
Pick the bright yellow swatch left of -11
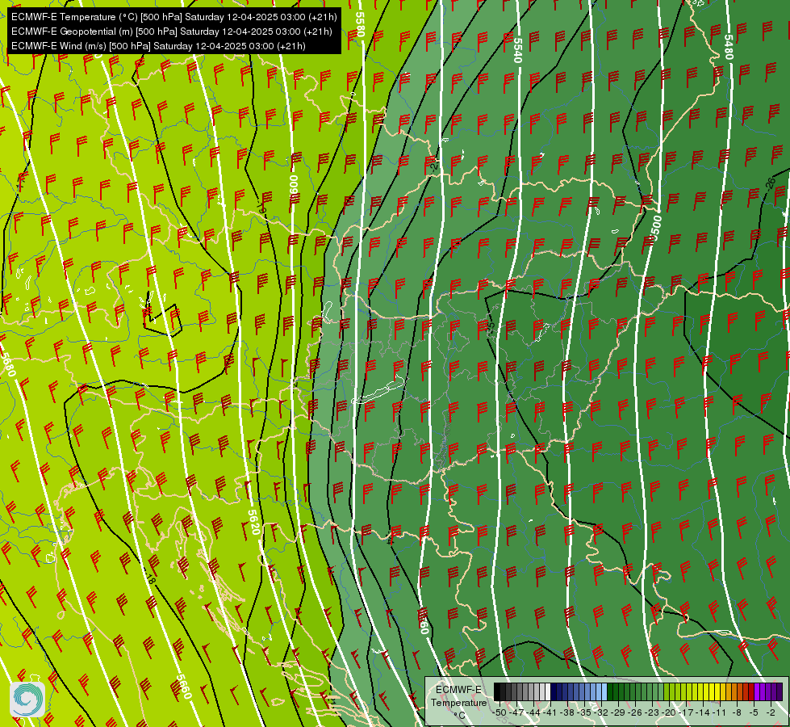tap(717, 691)
